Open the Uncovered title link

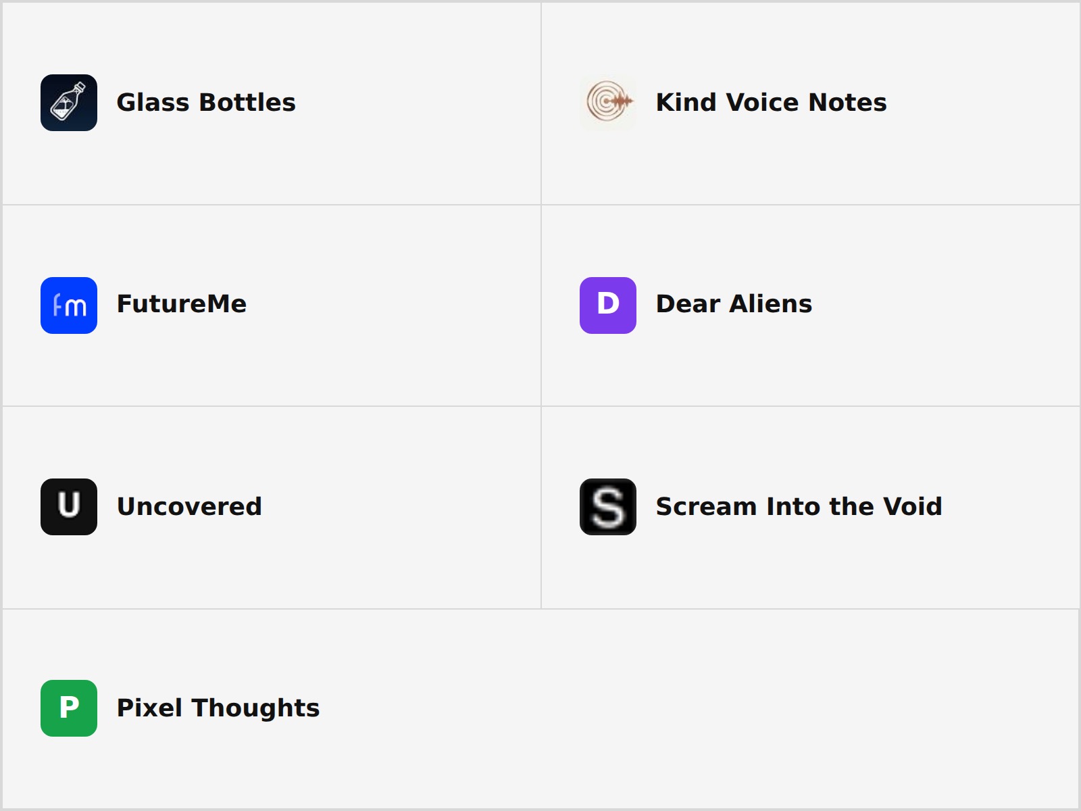click(189, 507)
